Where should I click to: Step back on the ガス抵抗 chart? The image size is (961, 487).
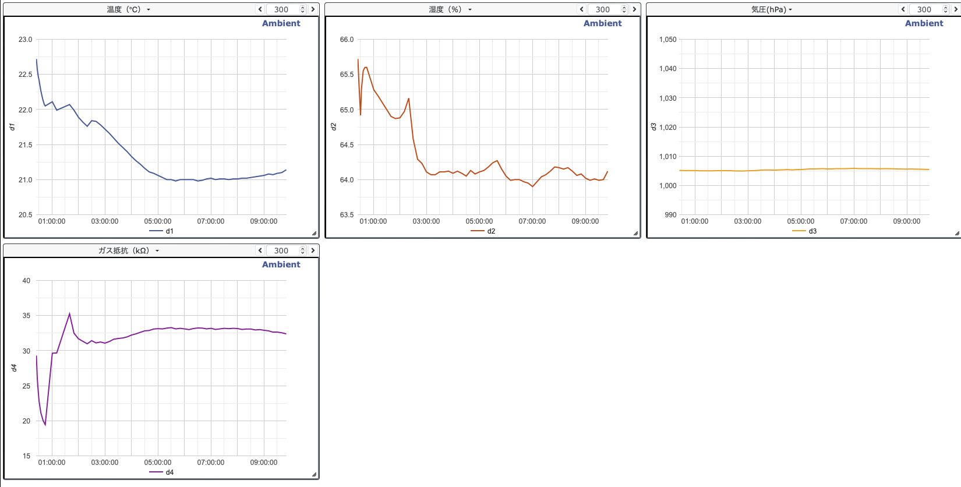coord(260,250)
